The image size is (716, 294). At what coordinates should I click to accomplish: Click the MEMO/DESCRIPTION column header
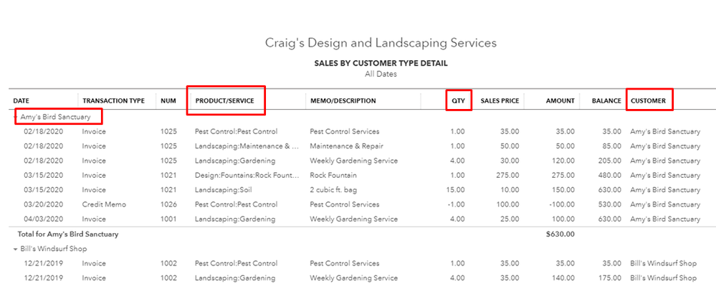[x=343, y=101]
